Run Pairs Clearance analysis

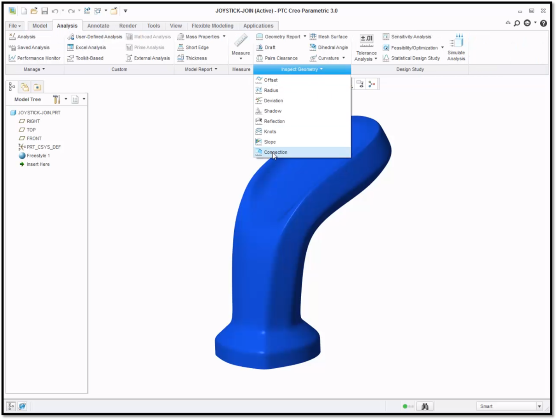coord(277,58)
